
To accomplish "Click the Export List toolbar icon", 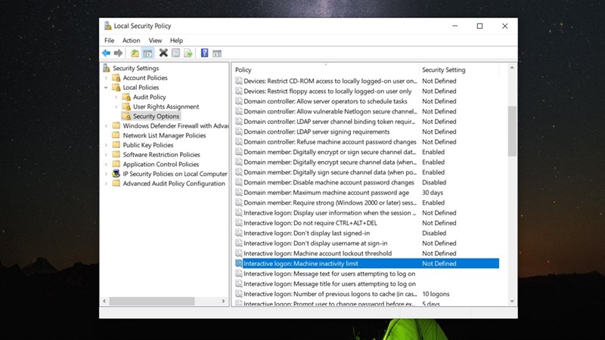I will coord(188,53).
